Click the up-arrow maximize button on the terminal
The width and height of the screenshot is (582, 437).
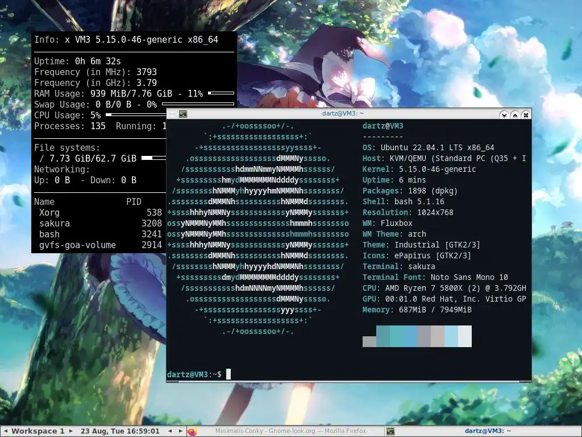(x=515, y=115)
